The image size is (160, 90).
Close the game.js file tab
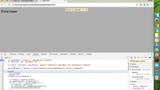11,58
